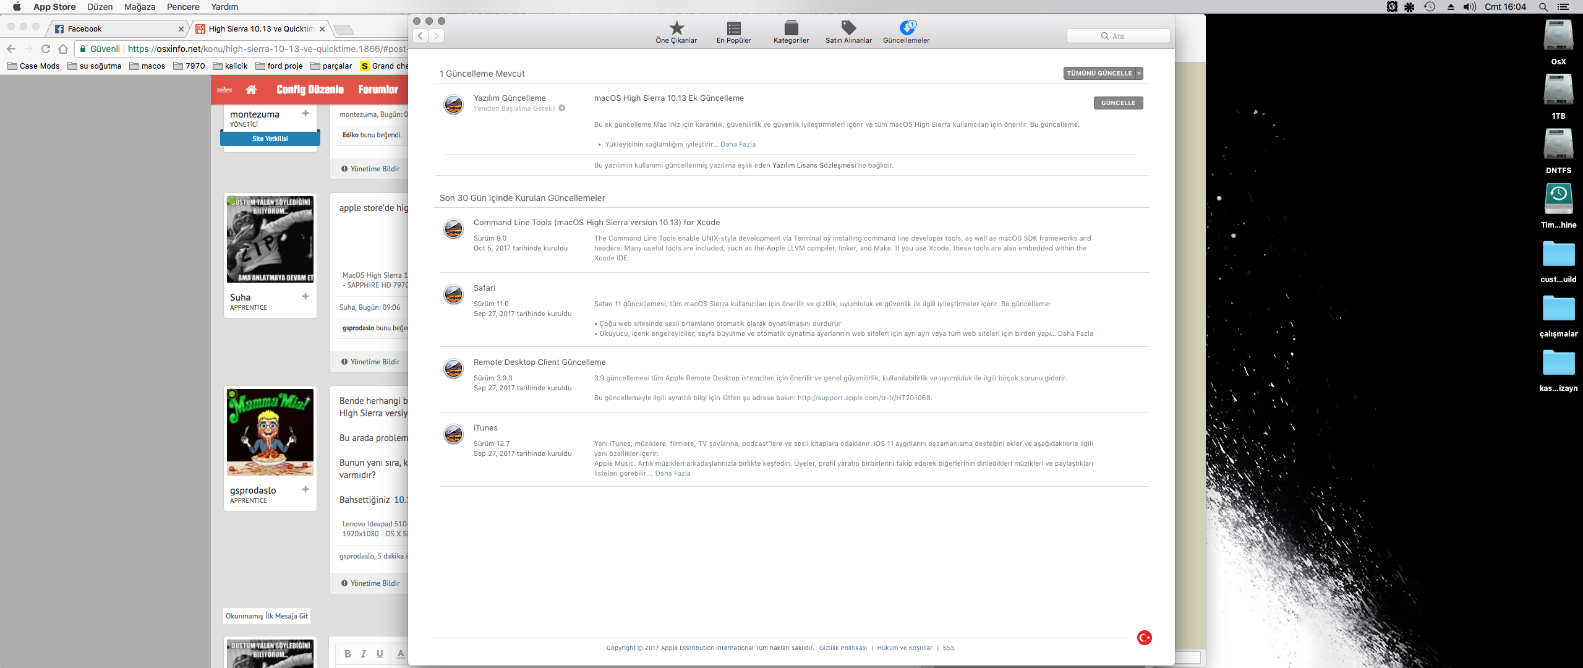
Task: Click plus next to Suha's username
Action: pyautogui.click(x=305, y=296)
